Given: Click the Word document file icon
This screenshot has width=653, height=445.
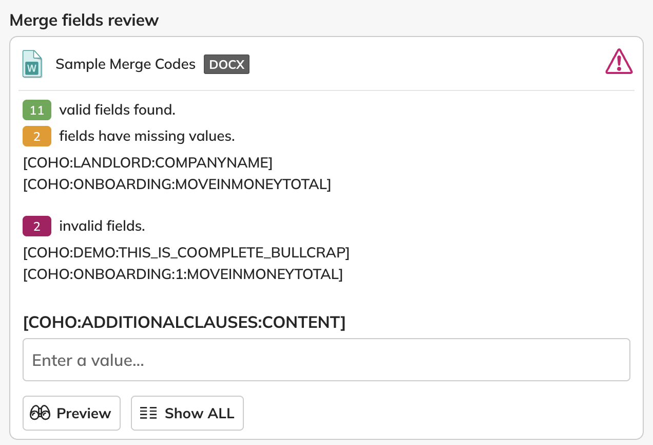Looking at the screenshot, I should (x=32, y=64).
